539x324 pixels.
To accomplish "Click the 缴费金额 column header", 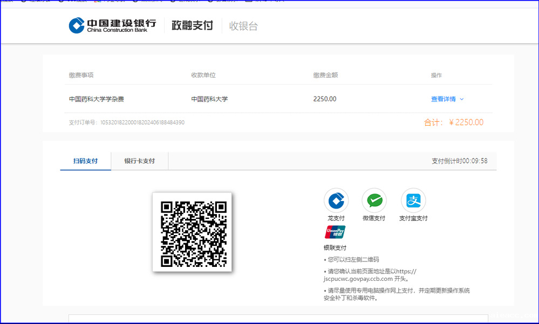I will coord(325,75).
